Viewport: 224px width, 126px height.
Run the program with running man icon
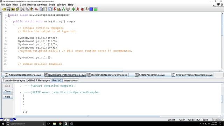coord(78,9)
